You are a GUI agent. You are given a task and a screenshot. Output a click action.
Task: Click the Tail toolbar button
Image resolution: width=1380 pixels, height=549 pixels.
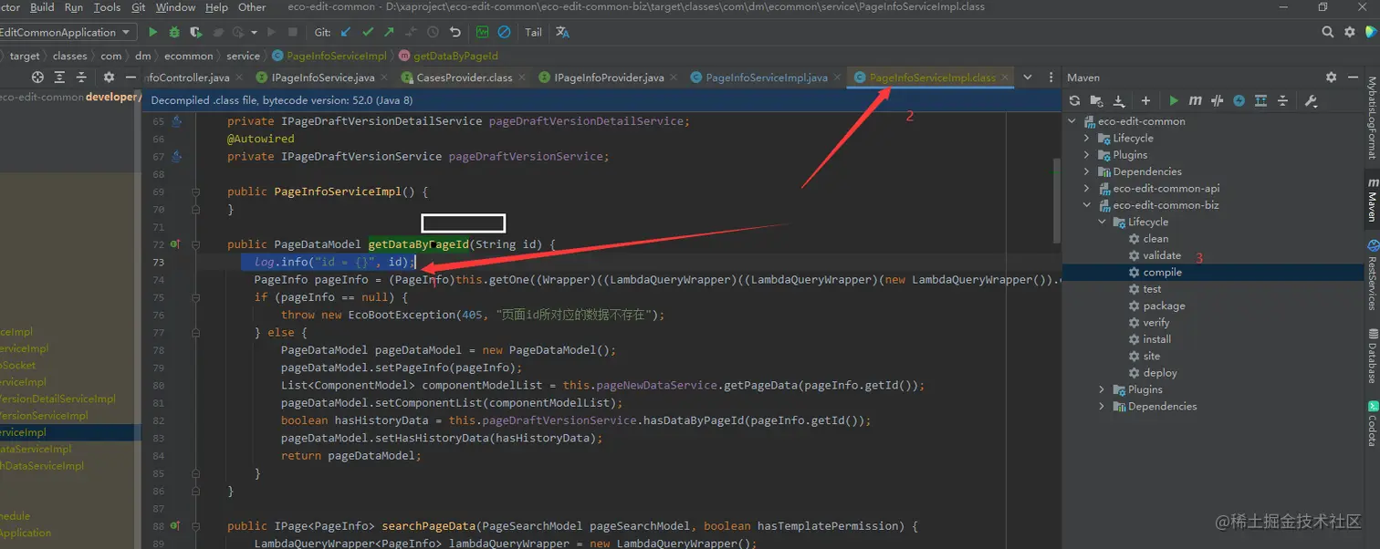[533, 32]
